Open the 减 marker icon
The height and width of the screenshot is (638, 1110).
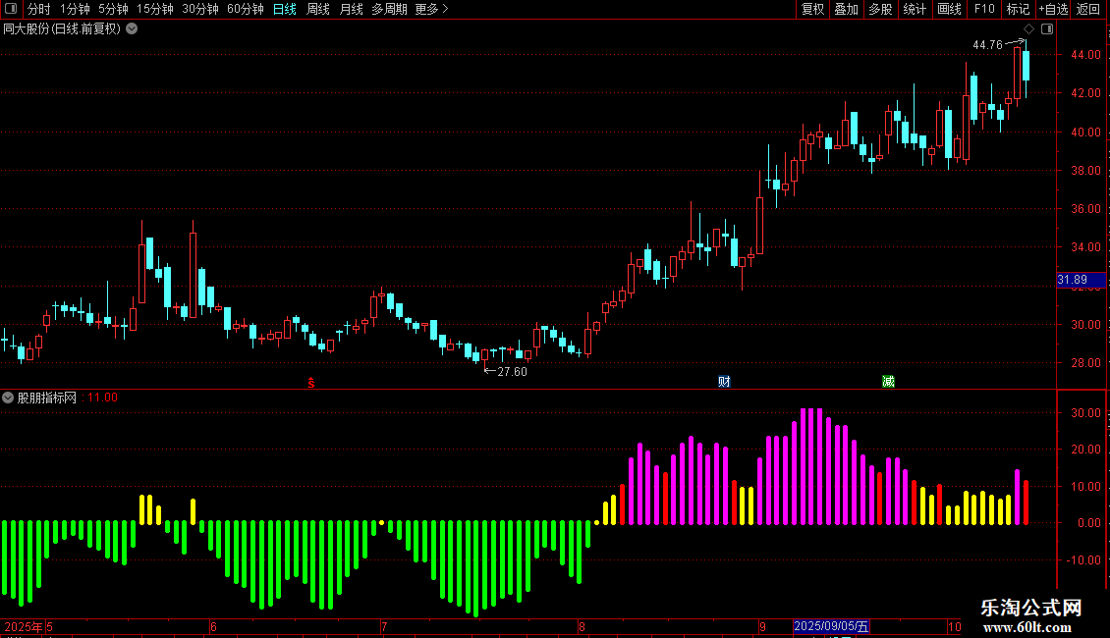(888, 382)
